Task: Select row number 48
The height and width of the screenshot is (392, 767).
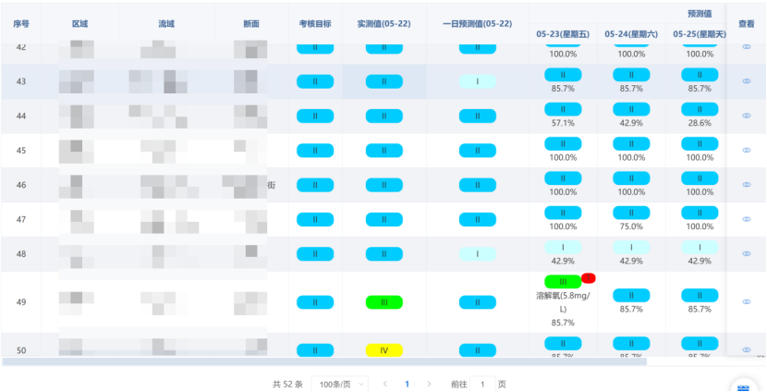Action: click(21, 254)
